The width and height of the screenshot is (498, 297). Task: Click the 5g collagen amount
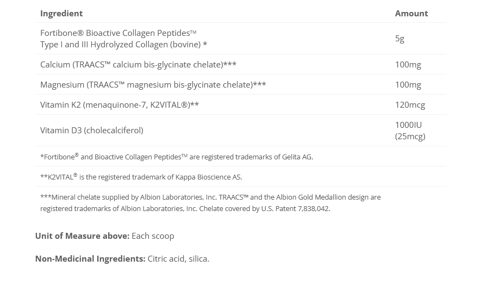pos(400,38)
